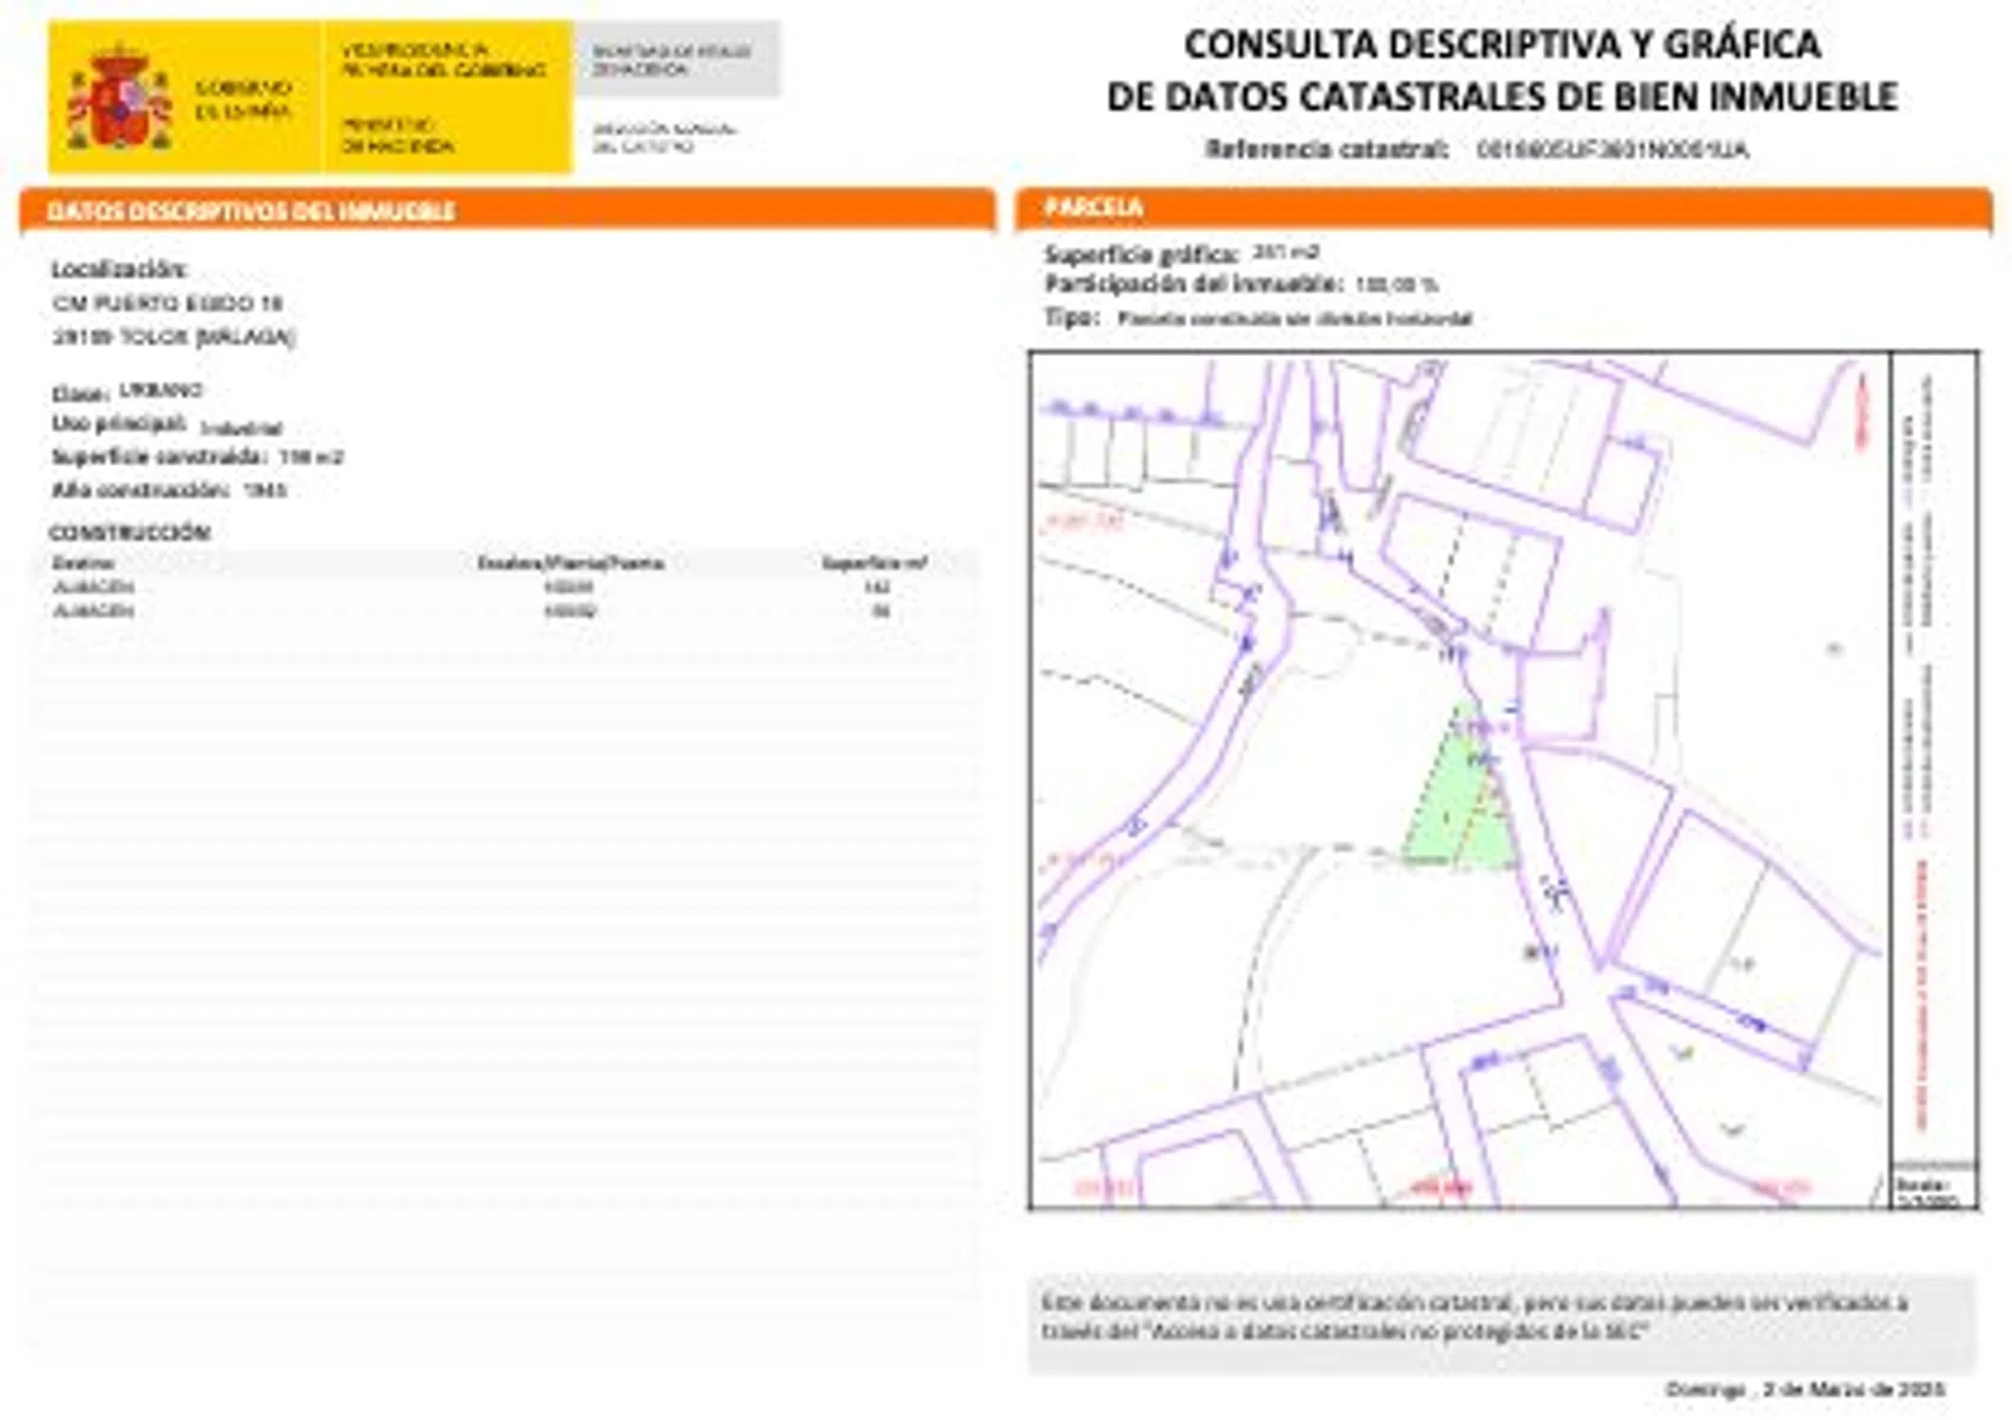Click the gray Secretaría de Estado de Hacienda box
Screen dimensions: 2012x1420
[676, 60]
